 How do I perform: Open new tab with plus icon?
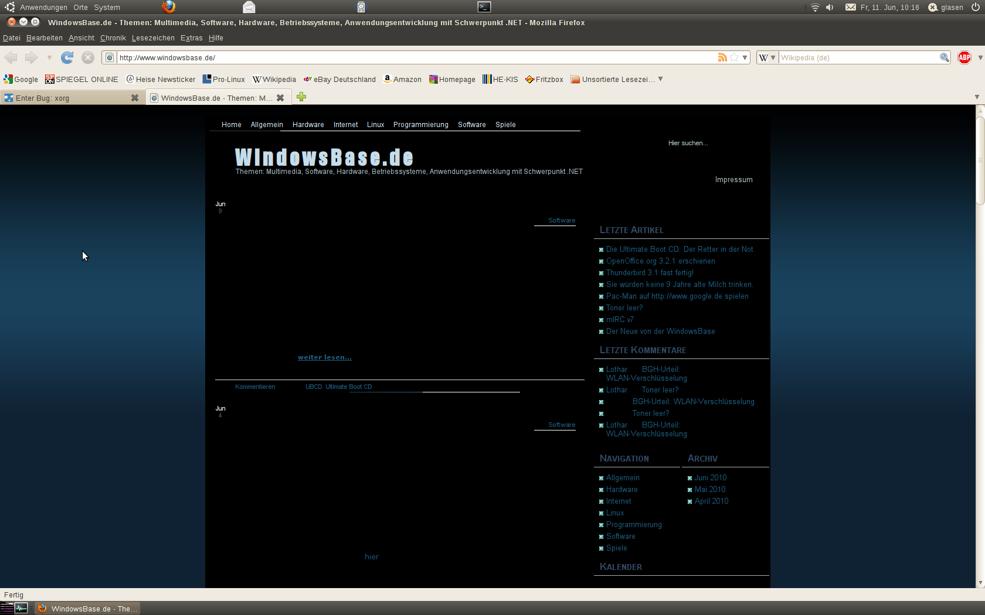click(301, 97)
